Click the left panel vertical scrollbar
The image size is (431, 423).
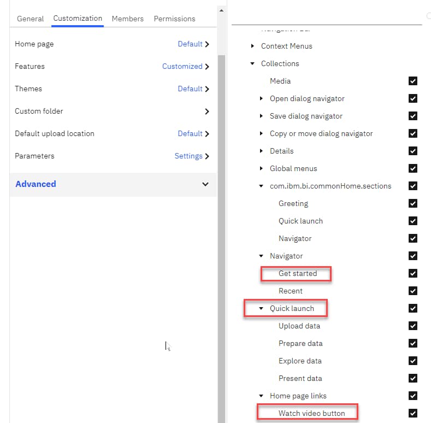pyautogui.click(x=221, y=219)
